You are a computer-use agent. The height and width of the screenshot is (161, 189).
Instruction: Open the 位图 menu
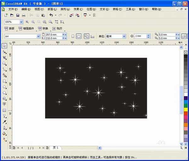pyautogui.click(x=91, y=9)
